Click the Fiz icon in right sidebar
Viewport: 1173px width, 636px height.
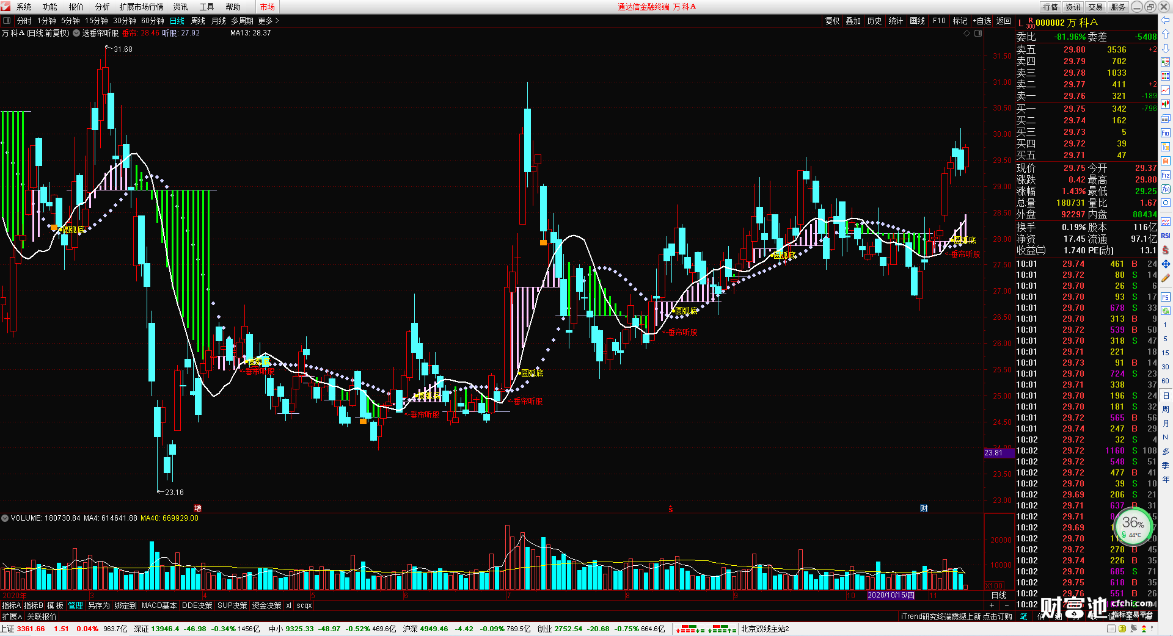[x=1165, y=175]
